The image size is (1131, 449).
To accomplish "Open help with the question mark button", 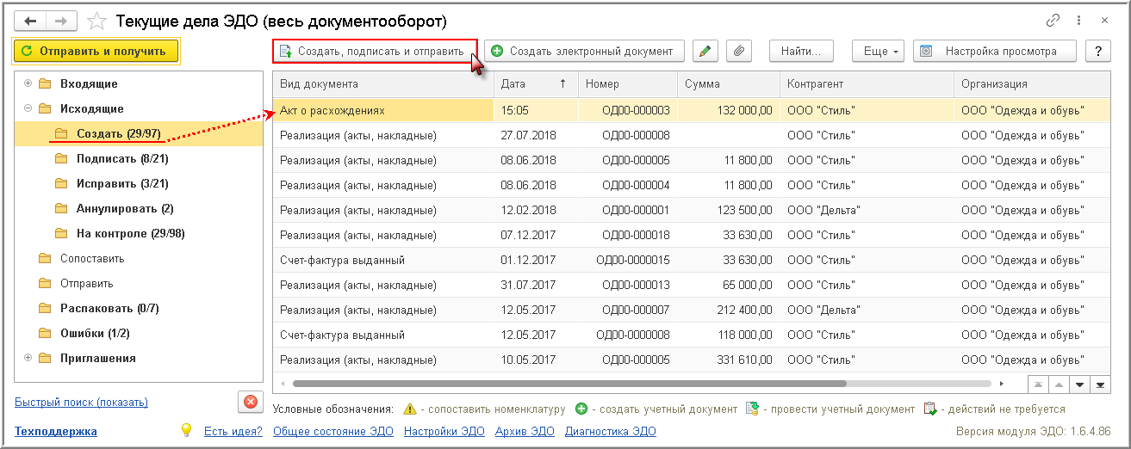I will click(1097, 51).
